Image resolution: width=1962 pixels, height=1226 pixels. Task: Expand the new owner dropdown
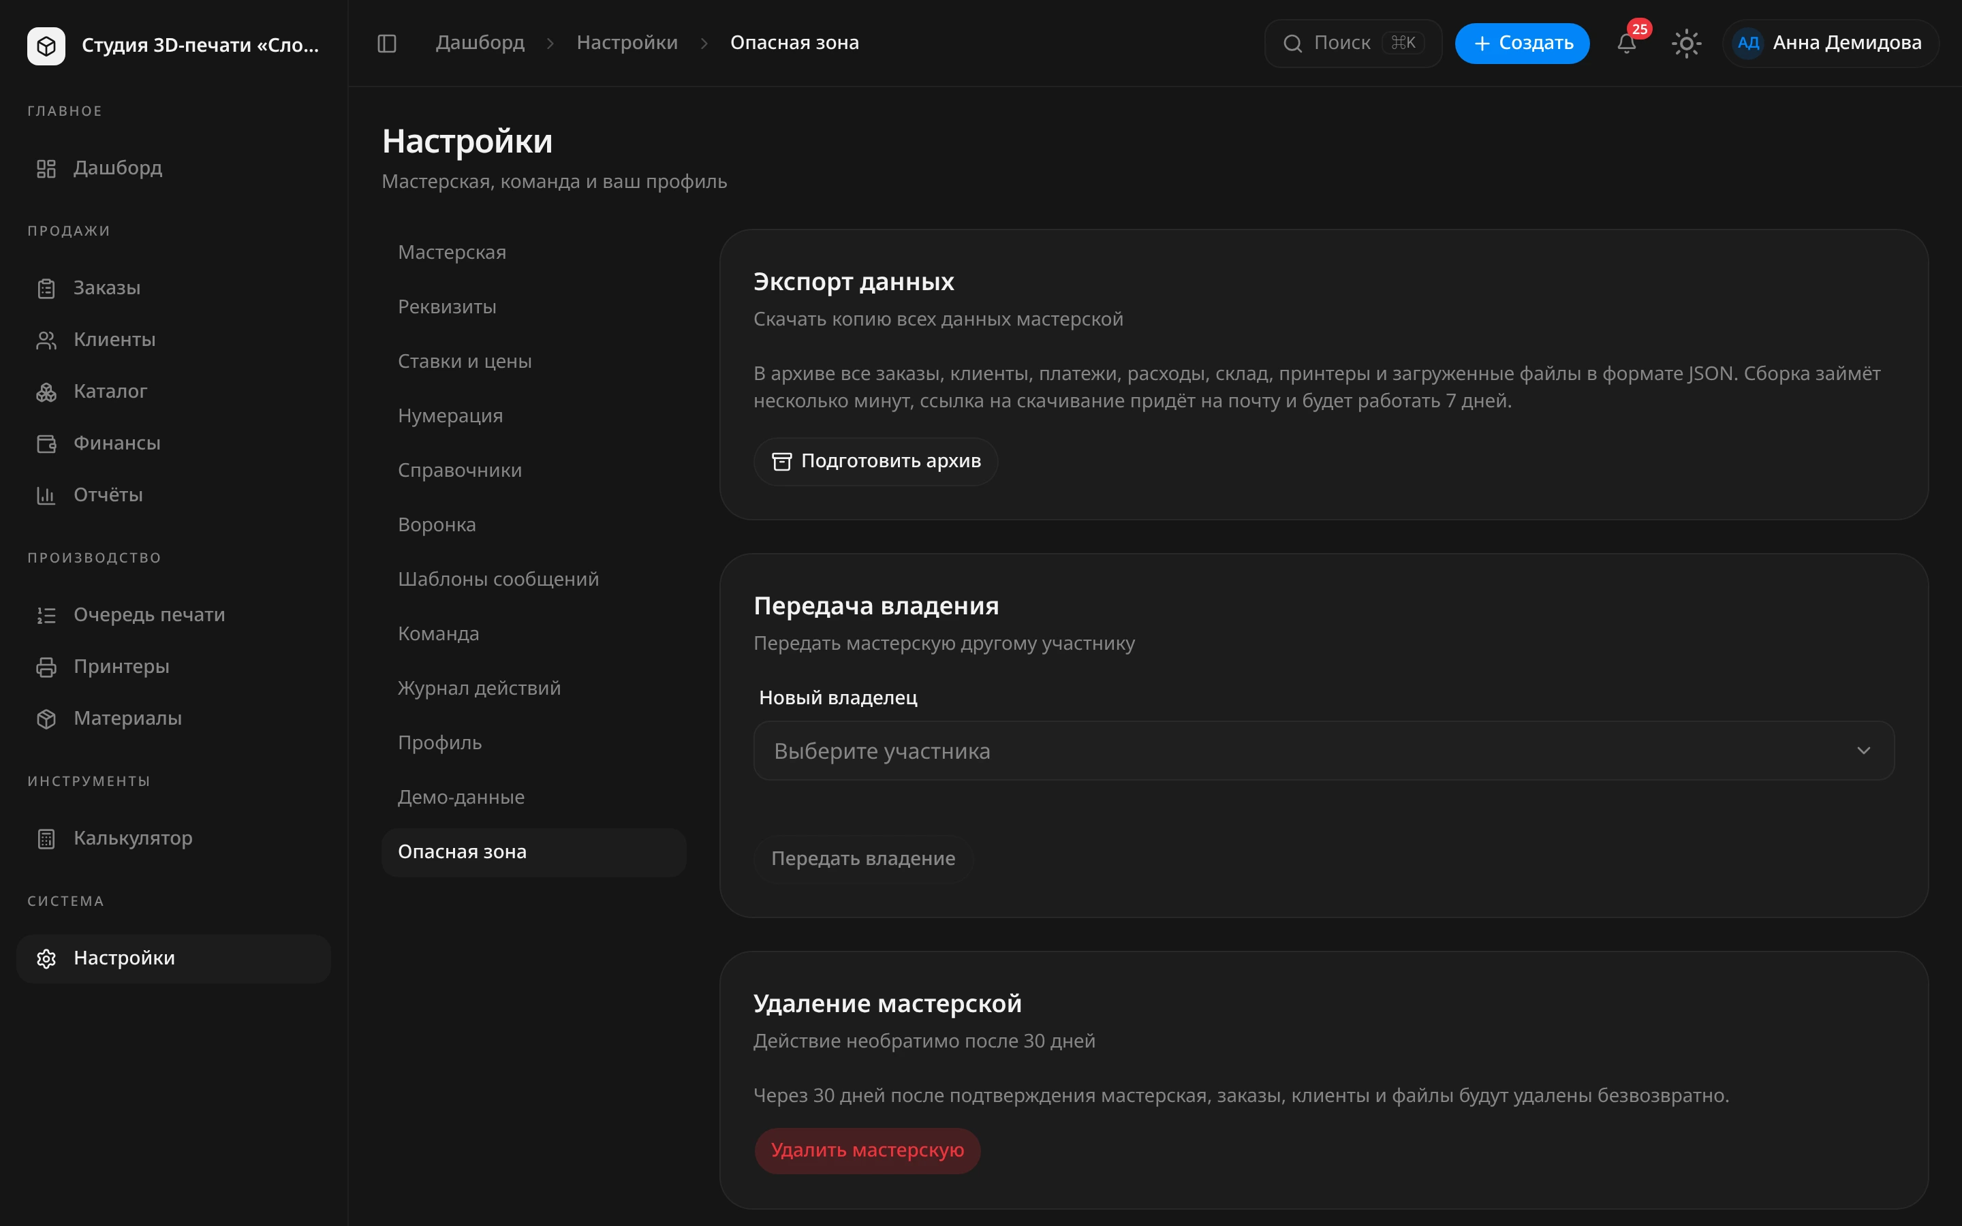(x=1323, y=751)
